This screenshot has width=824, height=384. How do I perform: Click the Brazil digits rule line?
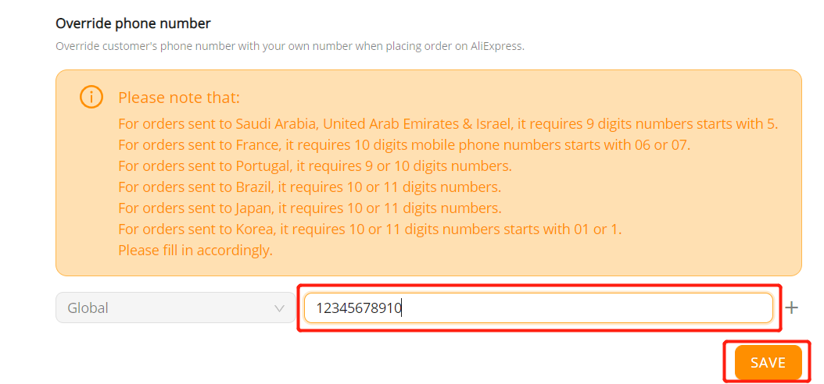310,187
